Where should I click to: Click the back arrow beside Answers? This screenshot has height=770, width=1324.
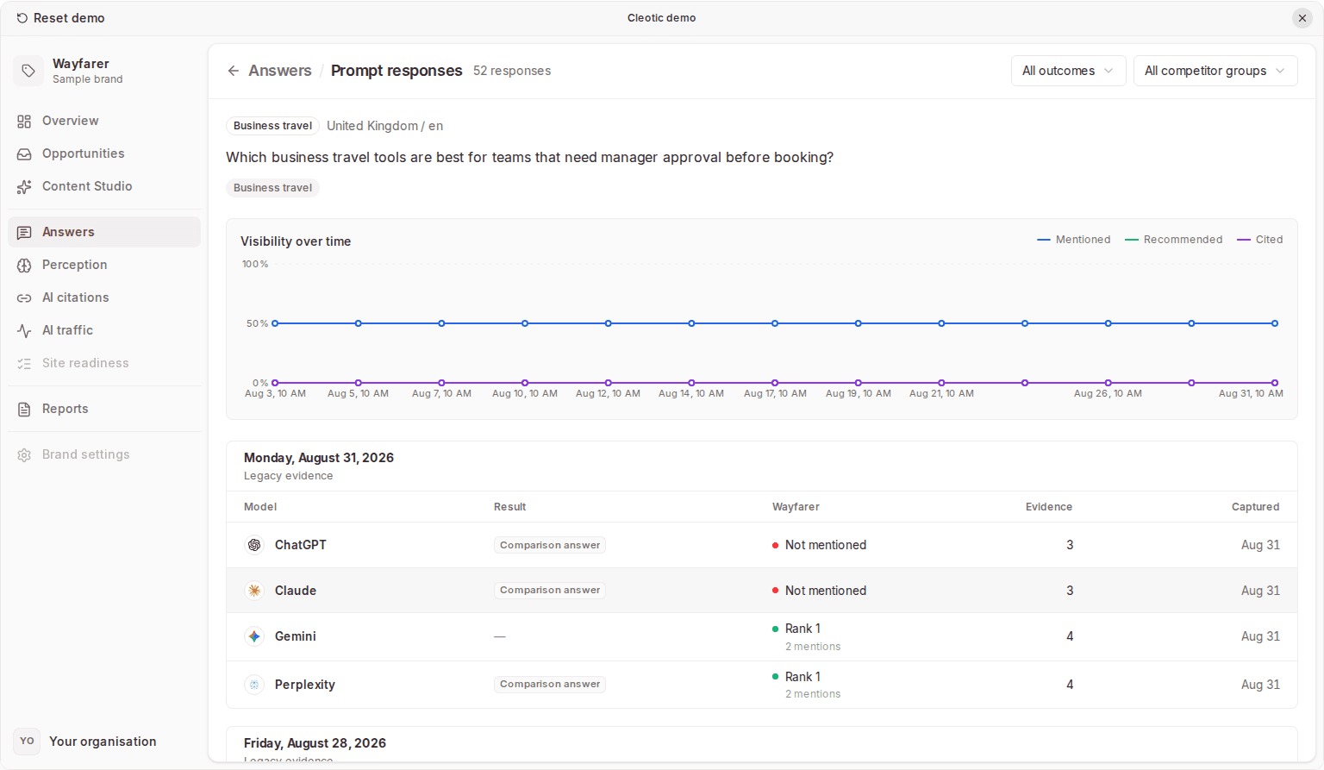pyautogui.click(x=233, y=71)
